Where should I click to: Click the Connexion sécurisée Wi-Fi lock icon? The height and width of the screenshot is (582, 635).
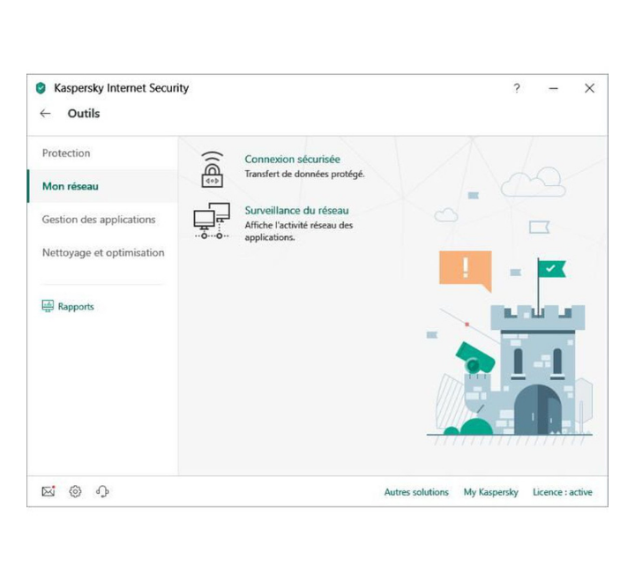212,169
